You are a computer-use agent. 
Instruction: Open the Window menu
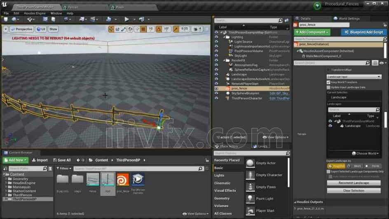point(56,14)
